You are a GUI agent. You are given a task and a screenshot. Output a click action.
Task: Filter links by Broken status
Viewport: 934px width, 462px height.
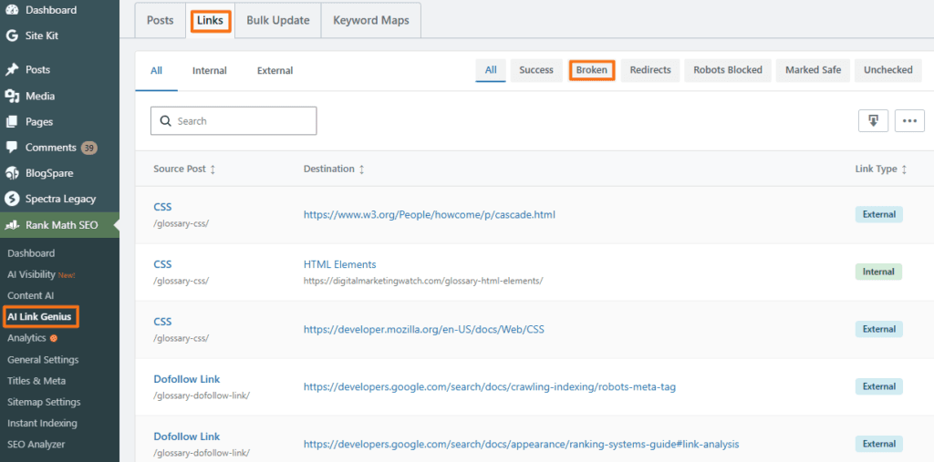(x=591, y=69)
